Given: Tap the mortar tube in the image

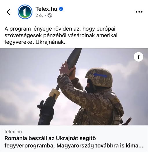Looking at the screenshot, I should point(46,110).
